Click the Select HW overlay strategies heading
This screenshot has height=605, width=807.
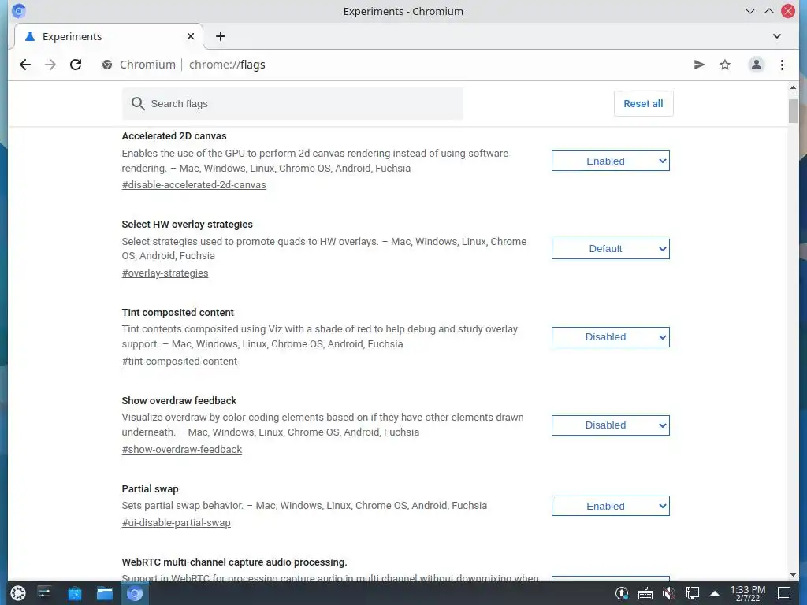click(188, 225)
